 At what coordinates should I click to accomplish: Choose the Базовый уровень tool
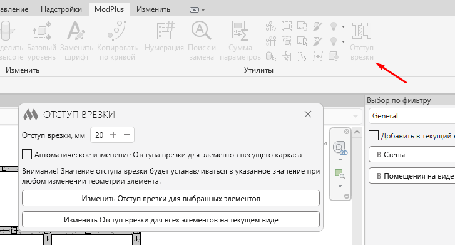tap(41, 40)
